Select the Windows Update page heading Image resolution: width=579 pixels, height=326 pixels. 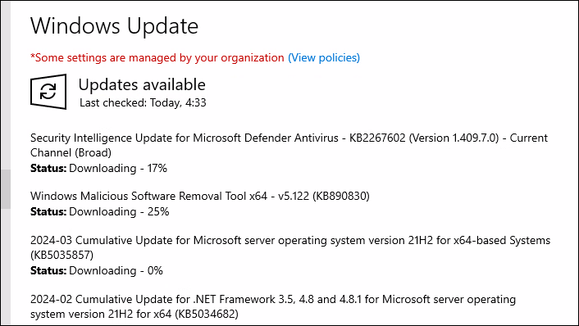pos(115,25)
